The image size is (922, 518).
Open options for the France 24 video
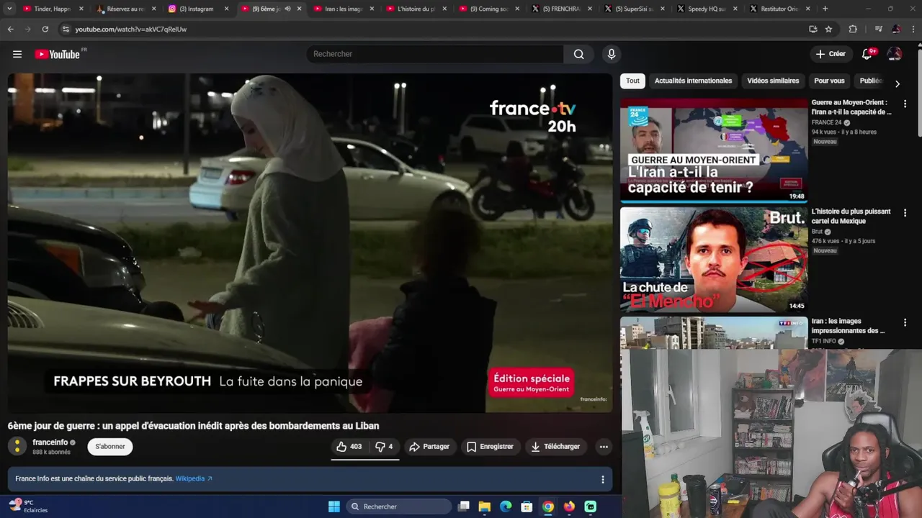coord(905,104)
